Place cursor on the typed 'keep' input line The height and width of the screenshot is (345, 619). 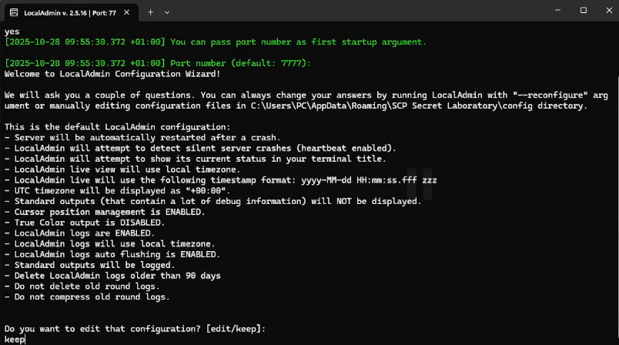tap(15, 340)
